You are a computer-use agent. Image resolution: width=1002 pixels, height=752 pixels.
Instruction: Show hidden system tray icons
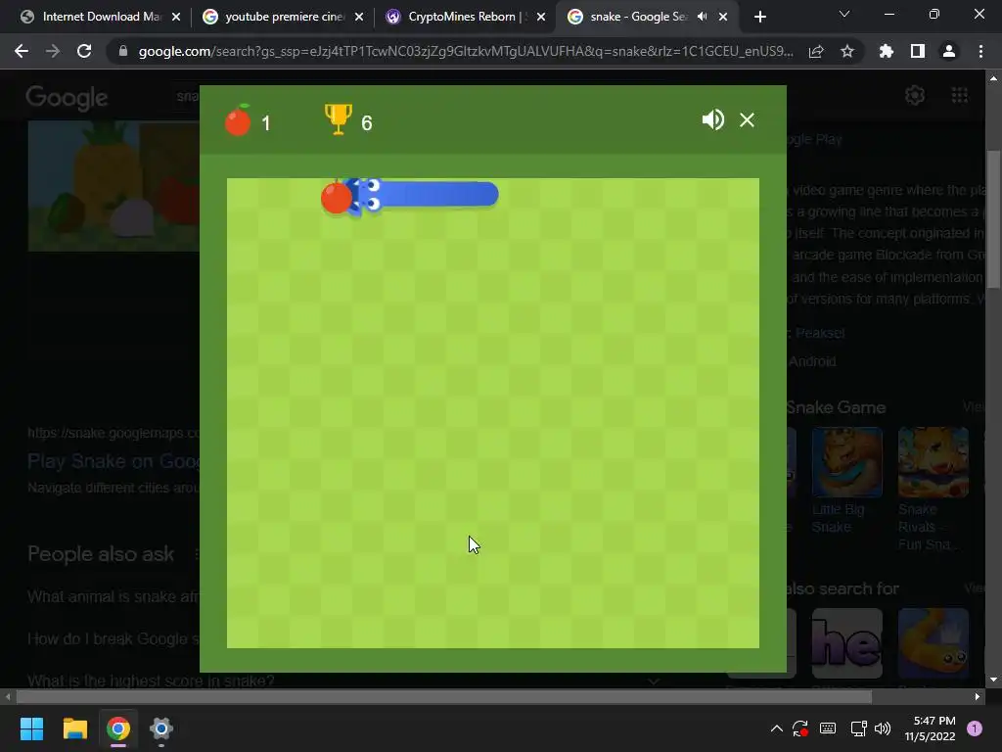pyautogui.click(x=776, y=728)
